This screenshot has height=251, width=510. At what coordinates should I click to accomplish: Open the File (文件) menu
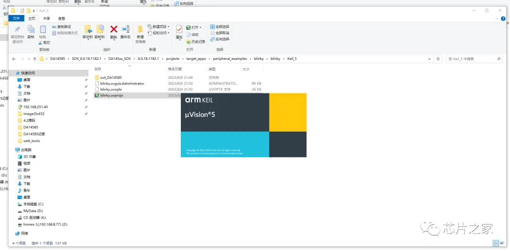[x=17, y=18]
